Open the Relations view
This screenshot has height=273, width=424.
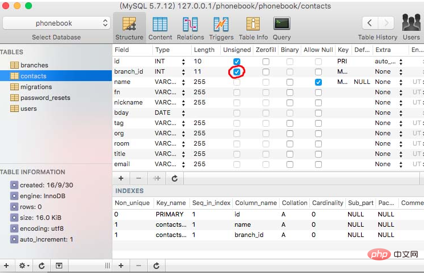coord(191,28)
